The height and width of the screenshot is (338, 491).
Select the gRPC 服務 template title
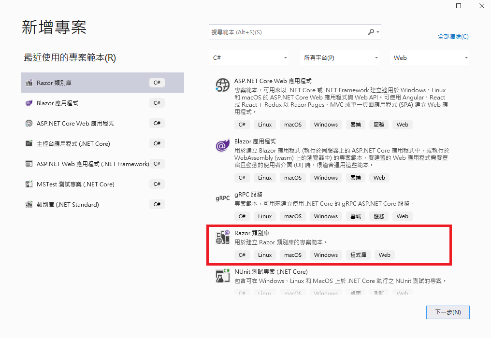[x=248, y=194]
